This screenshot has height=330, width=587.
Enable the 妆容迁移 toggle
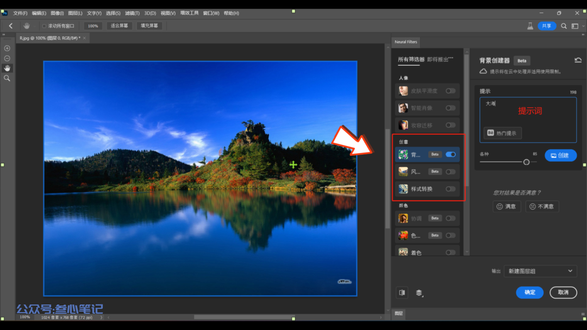click(x=451, y=125)
